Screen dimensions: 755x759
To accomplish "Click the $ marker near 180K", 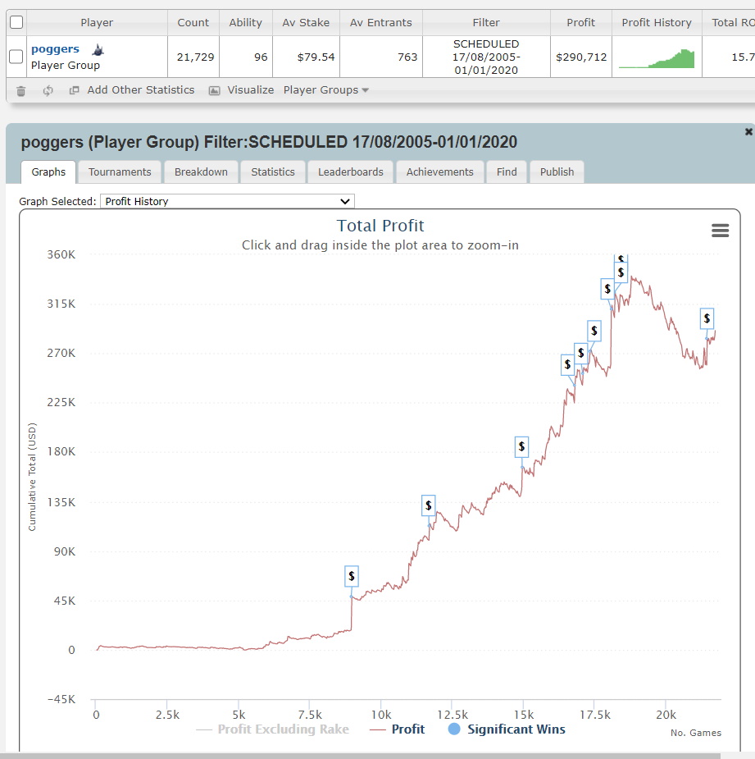I will [521, 446].
